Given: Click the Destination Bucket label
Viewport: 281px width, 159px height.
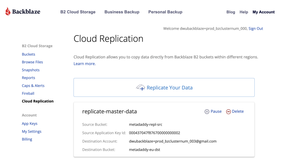Looking at the screenshot, I should click(99, 150).
